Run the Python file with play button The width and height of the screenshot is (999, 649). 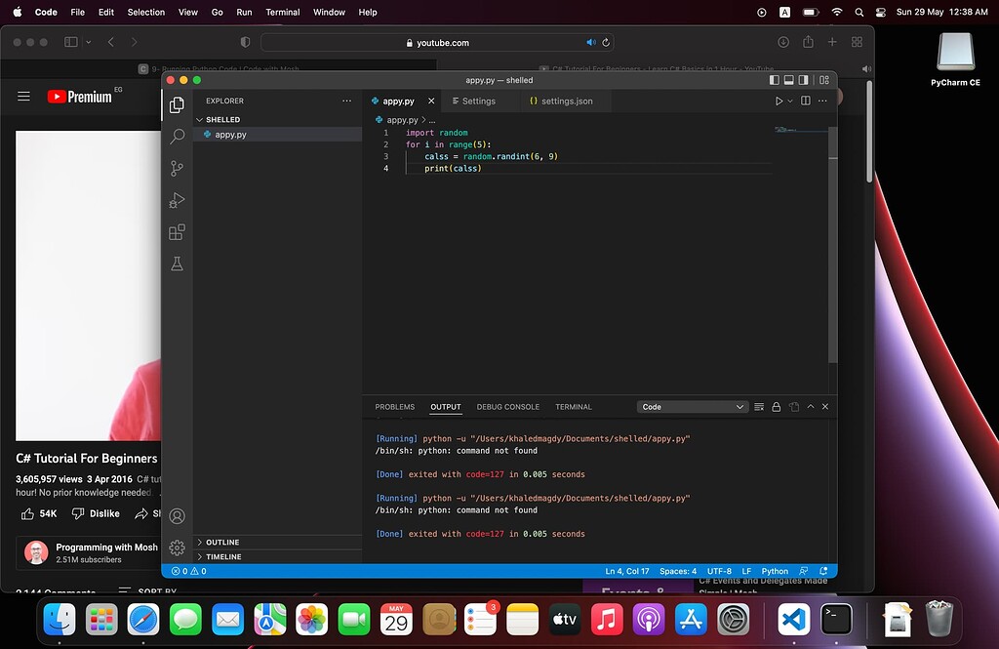coord(779,101)
